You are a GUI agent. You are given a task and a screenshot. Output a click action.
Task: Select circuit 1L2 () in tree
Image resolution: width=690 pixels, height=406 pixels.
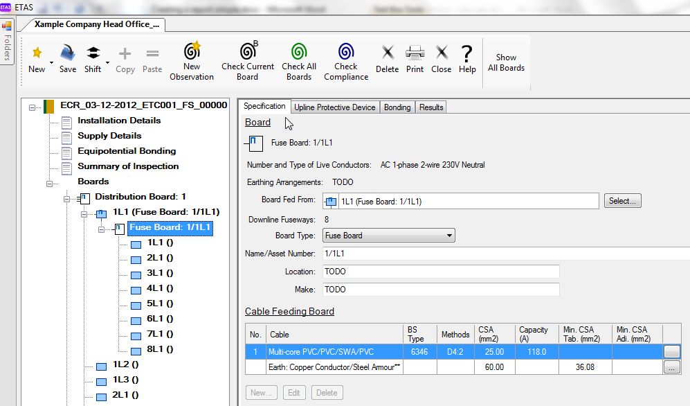[125, 364]
